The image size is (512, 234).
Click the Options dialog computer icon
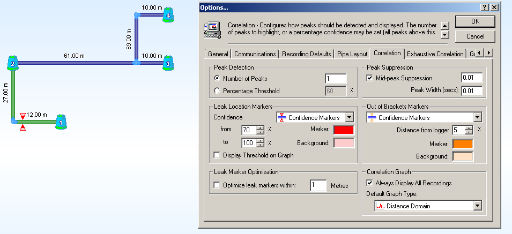[212, 30]
